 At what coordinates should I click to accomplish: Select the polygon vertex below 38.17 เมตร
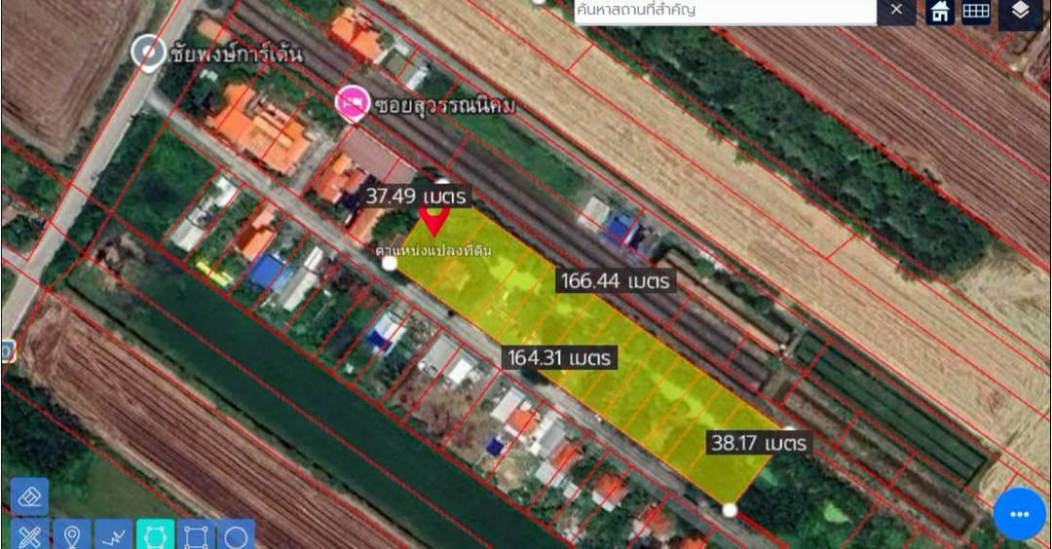[730, 511]
